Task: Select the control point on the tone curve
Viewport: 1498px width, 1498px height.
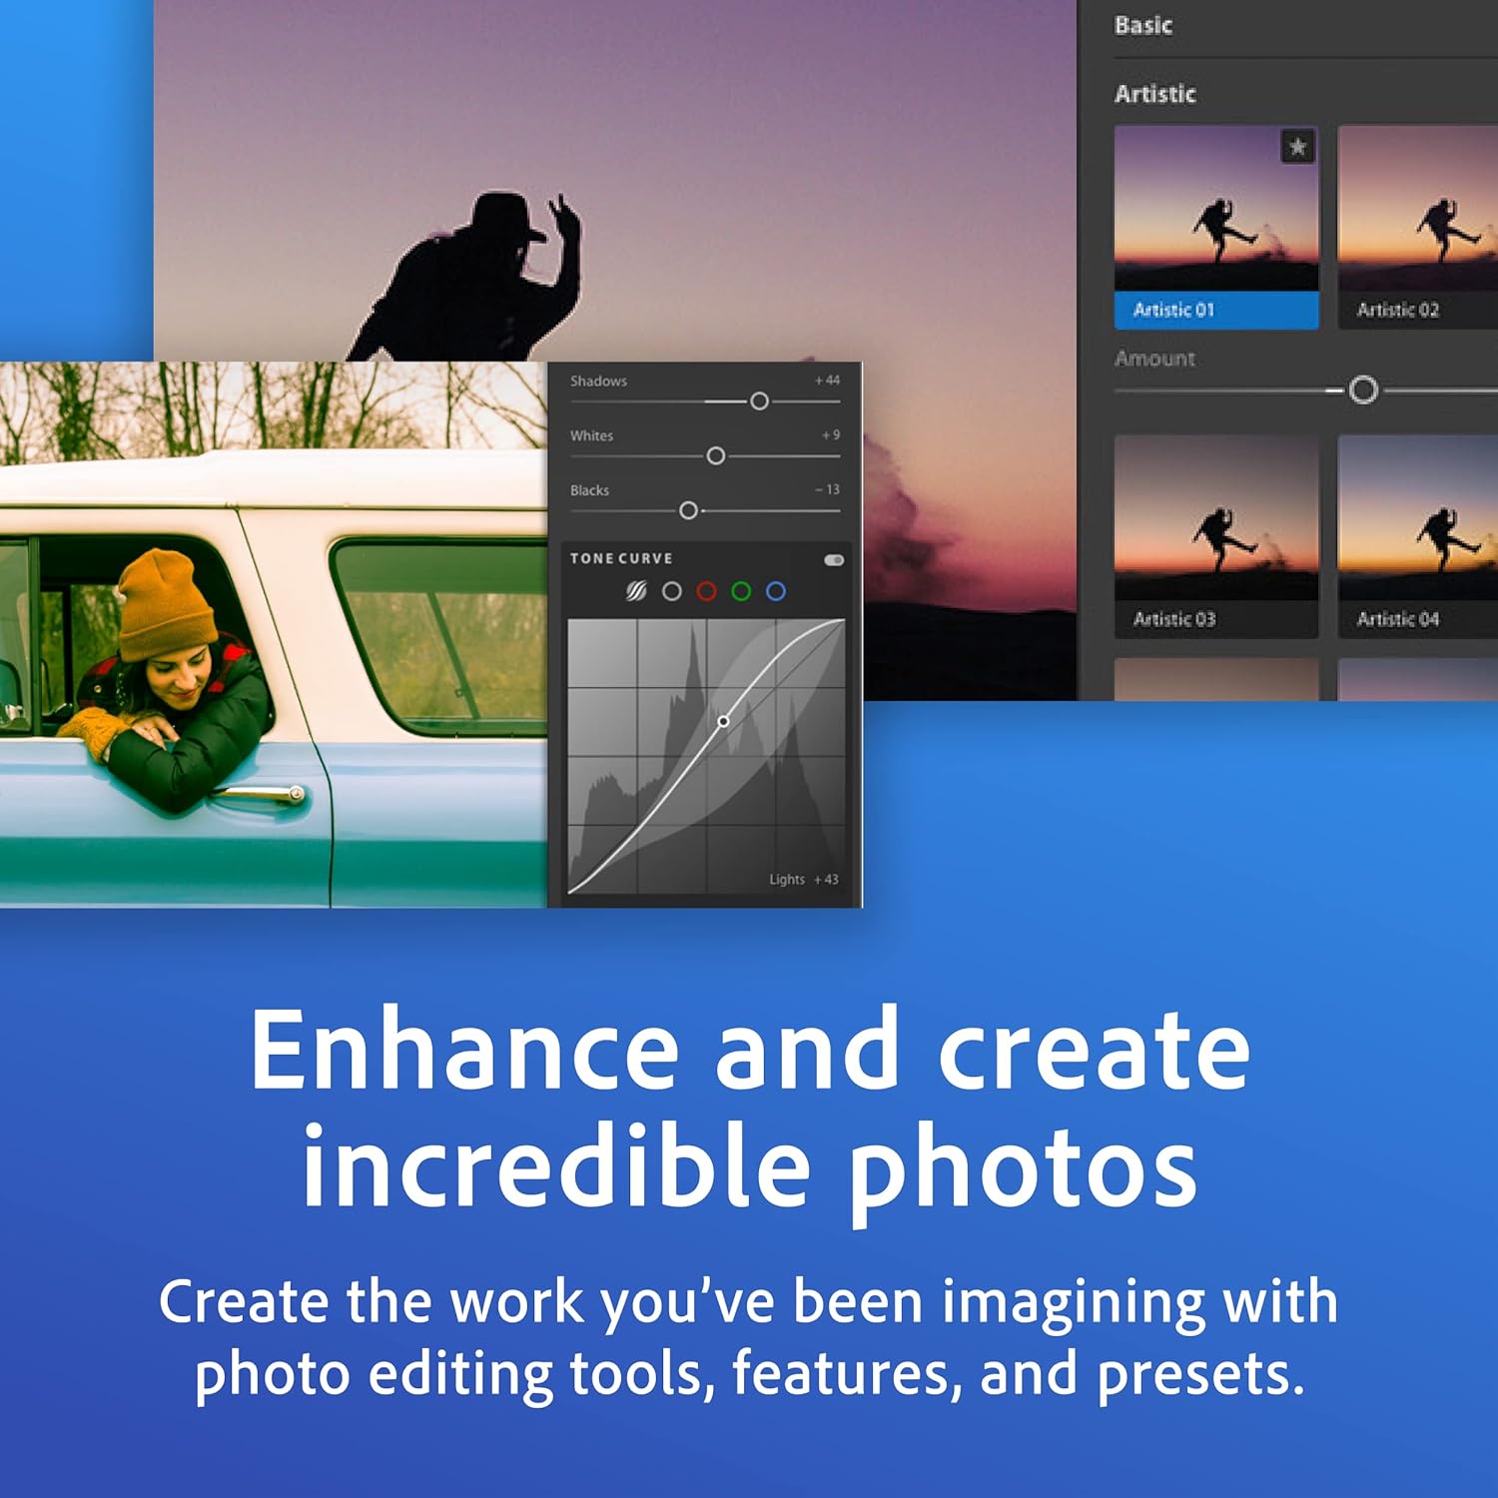Action: [723, 721]
